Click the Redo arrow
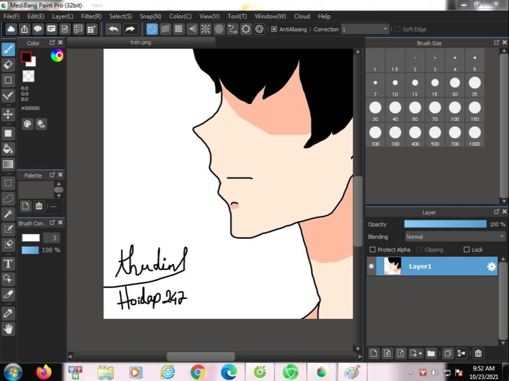The width and height of the screenshot is (509, 381). [x=130, y=29]
